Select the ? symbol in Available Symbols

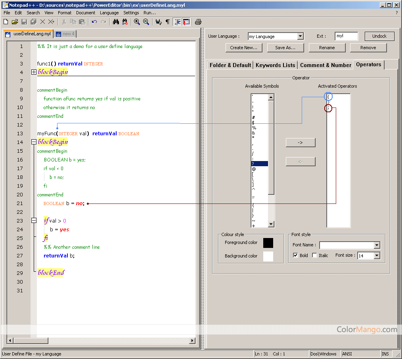pyautogui.click(x=258, y=163)
